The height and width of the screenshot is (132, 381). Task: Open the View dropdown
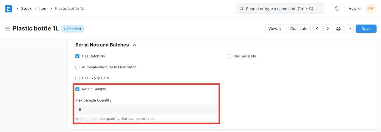pos(275,29)
